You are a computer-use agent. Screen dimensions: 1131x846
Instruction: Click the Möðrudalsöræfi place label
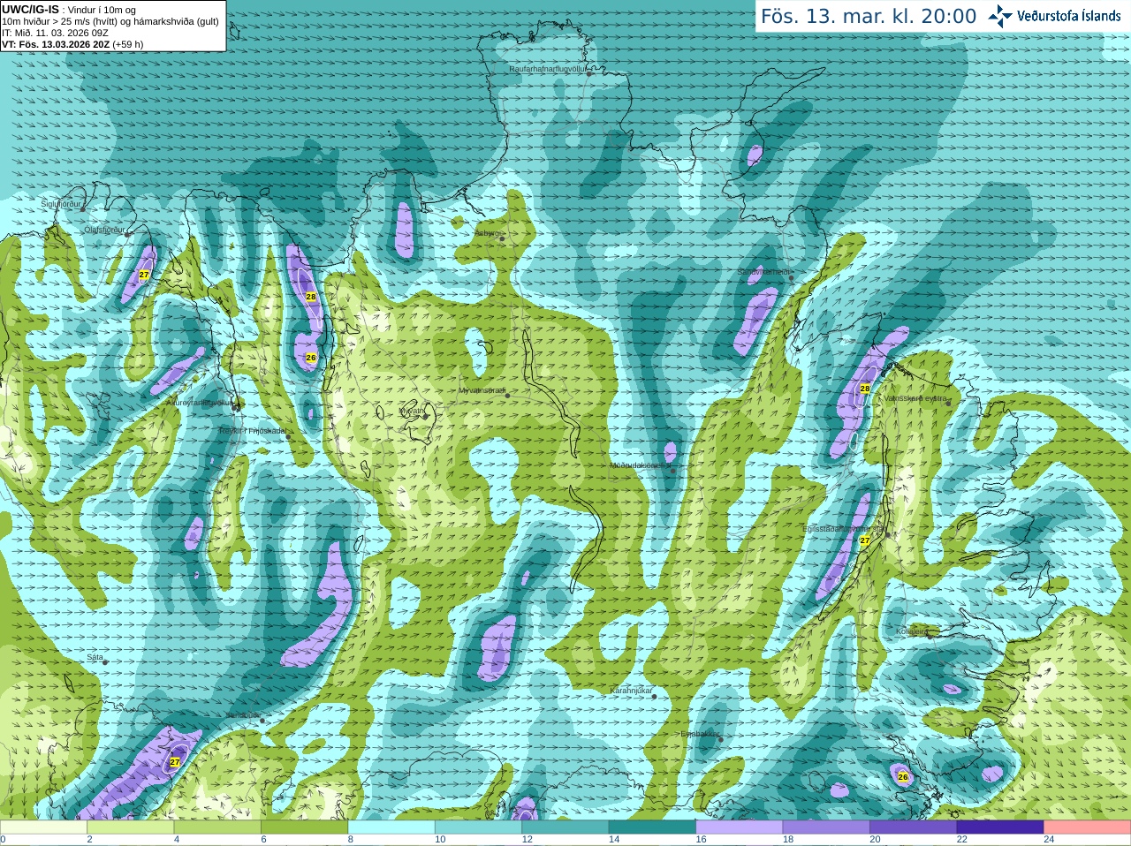(641, 465)
